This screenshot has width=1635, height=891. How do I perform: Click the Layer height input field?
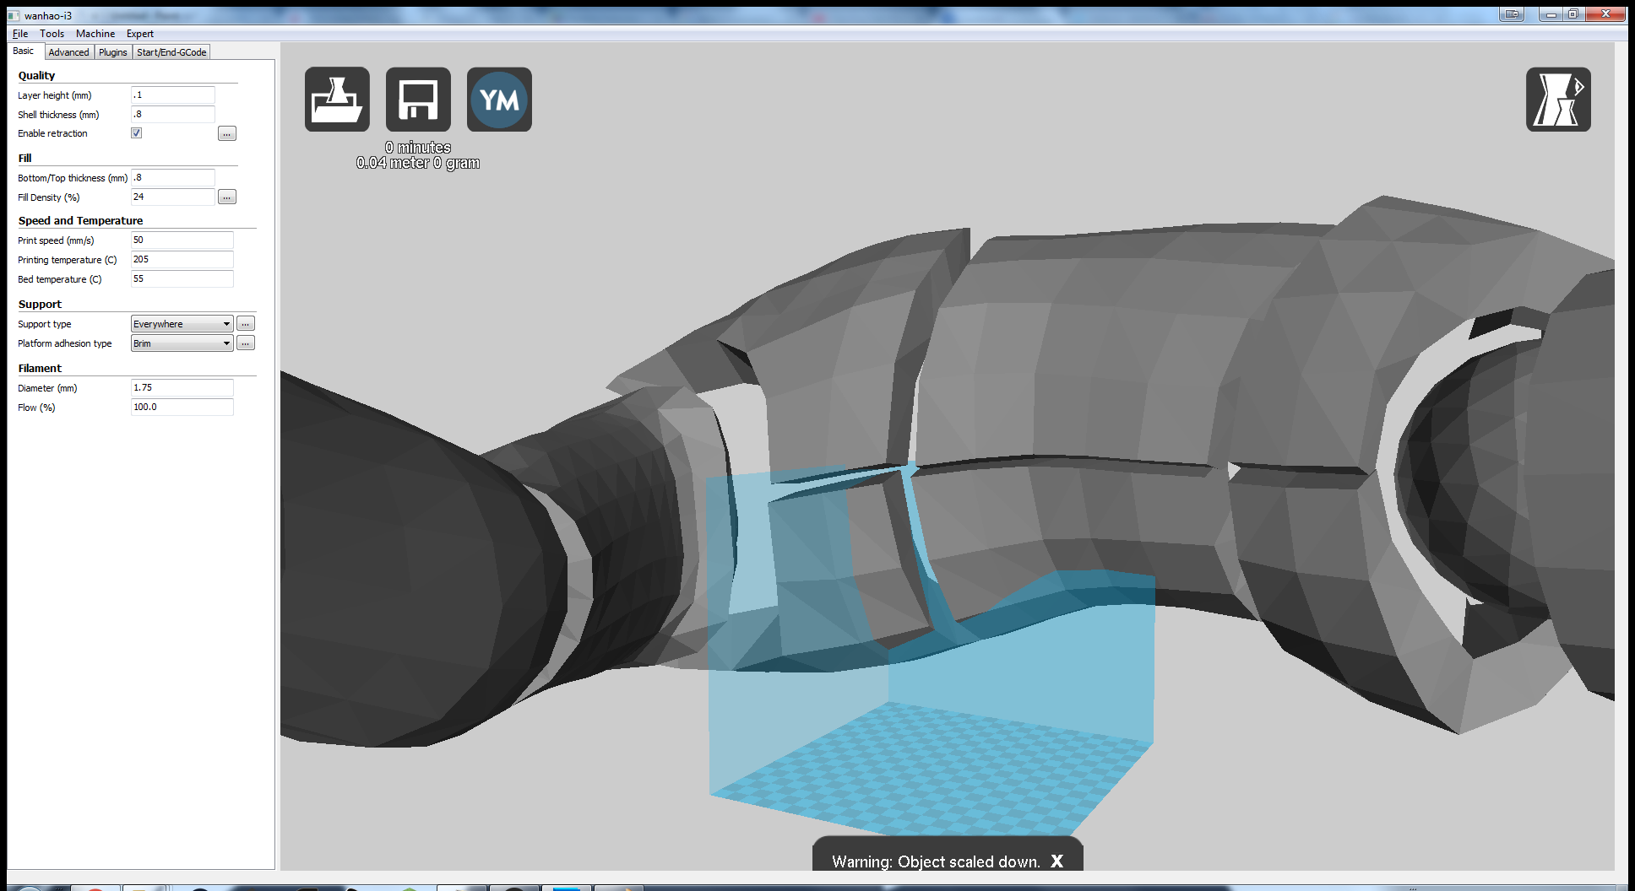coord(173,95)
